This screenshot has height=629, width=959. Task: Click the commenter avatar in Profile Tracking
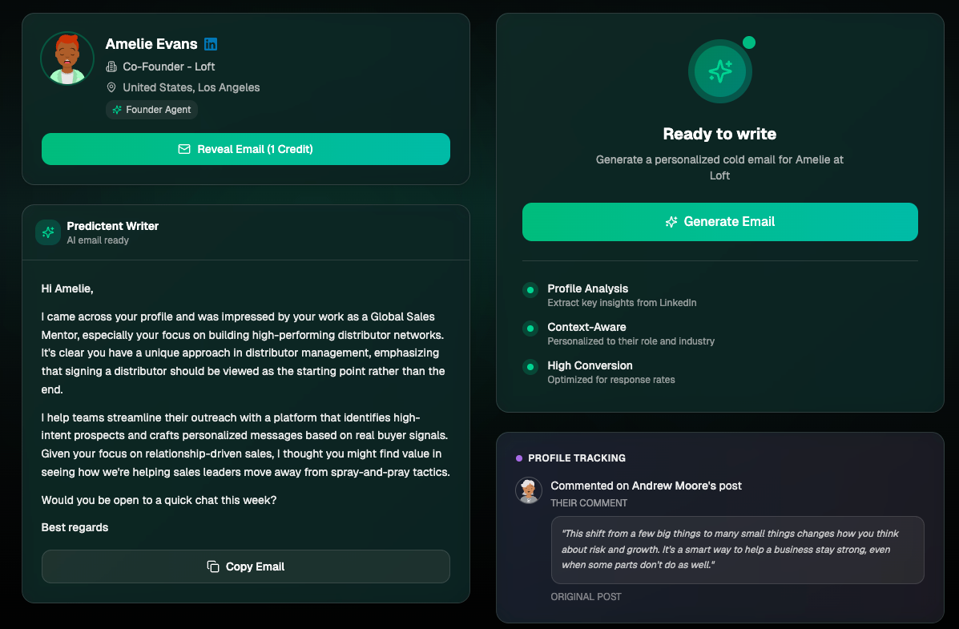529,490
